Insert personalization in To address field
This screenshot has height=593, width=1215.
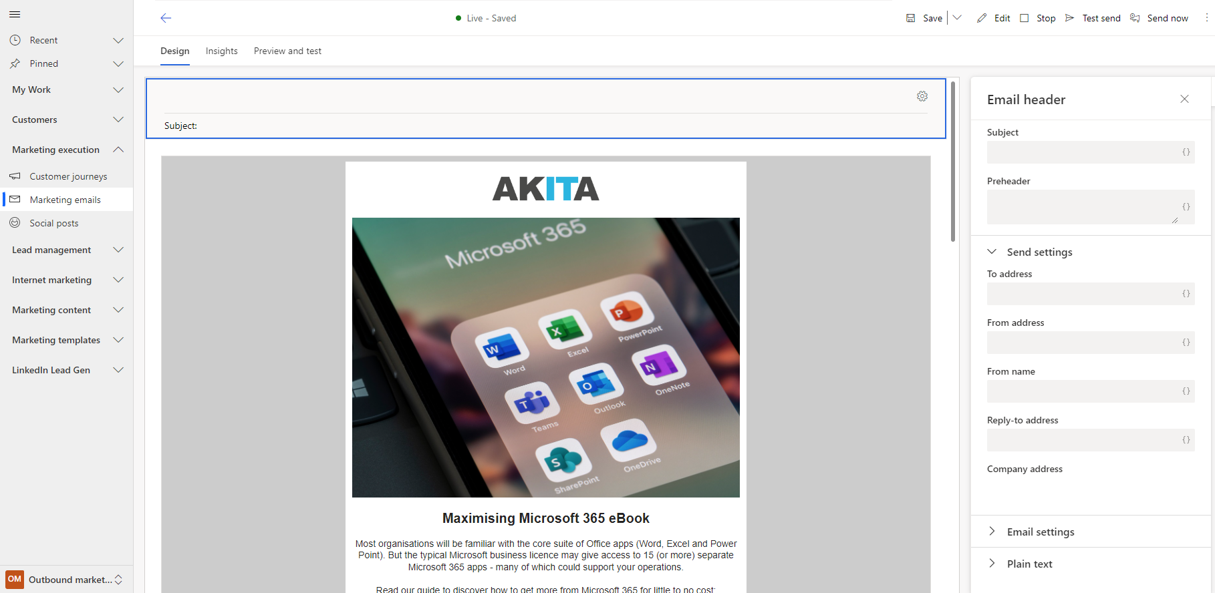[x=1186, y=294]
